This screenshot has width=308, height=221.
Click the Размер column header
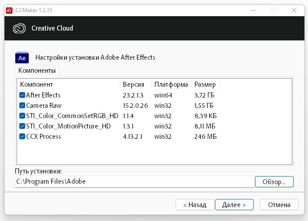[206, 84]
